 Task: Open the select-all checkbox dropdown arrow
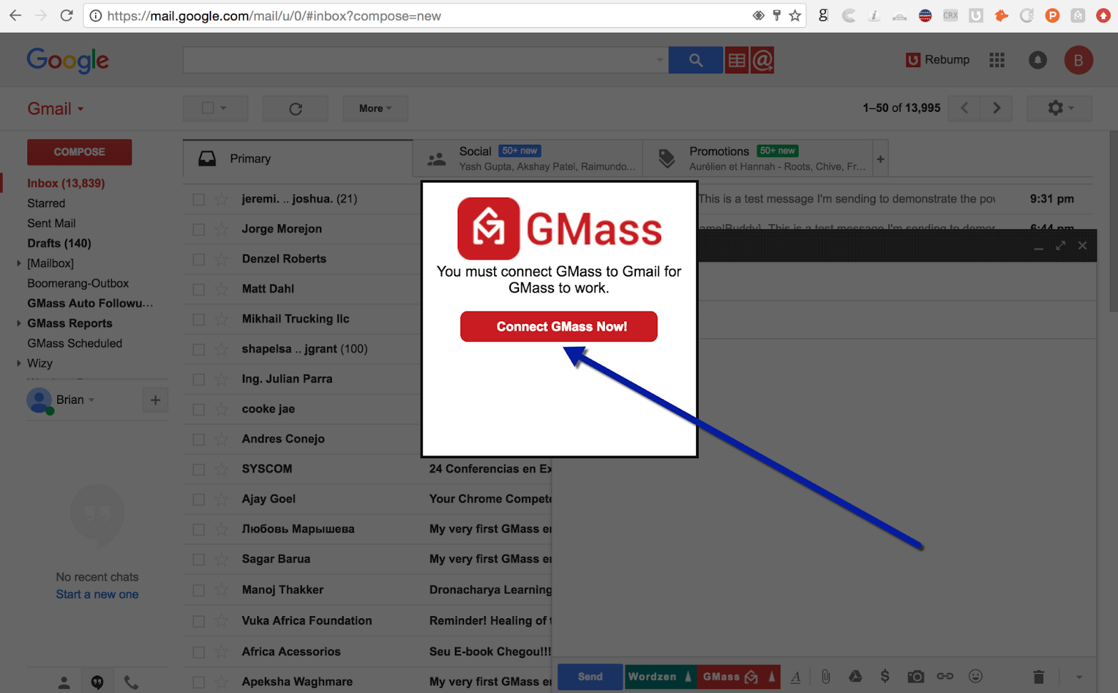pos(224,108)
